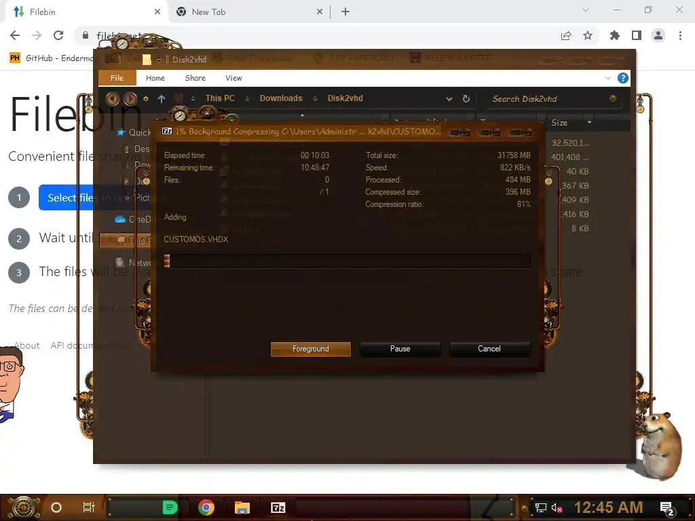Open the Share ribbon tab

[195, 78]
